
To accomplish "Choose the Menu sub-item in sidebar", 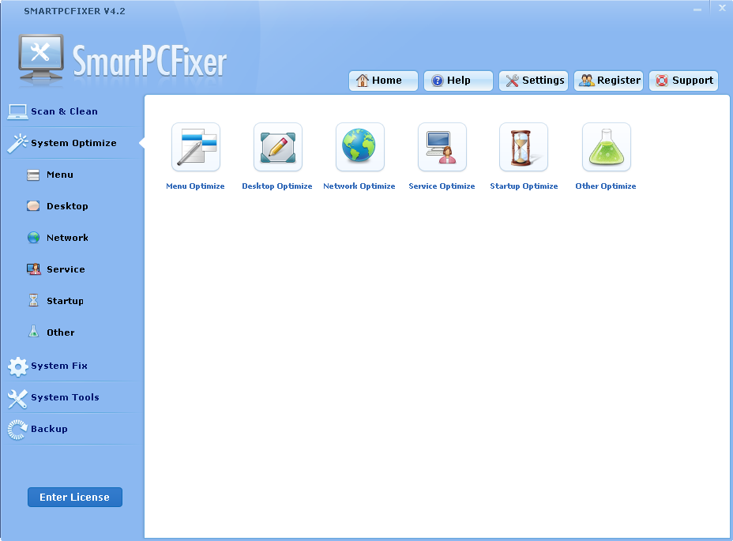I will [x=60, y=175].
